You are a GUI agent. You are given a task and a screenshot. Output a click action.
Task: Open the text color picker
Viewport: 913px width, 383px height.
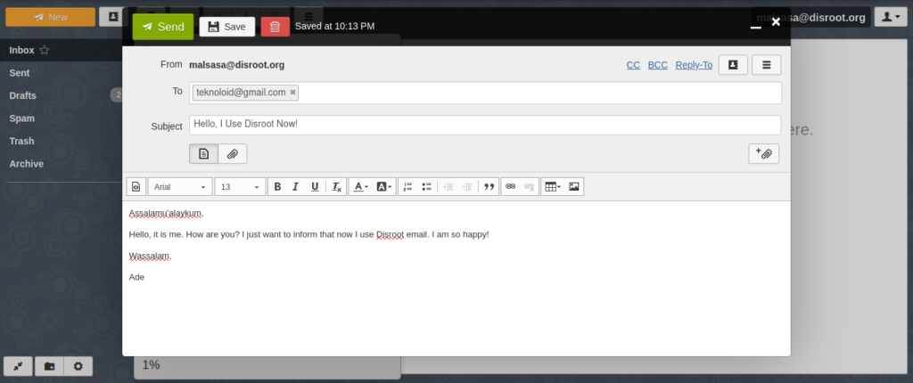361,187
